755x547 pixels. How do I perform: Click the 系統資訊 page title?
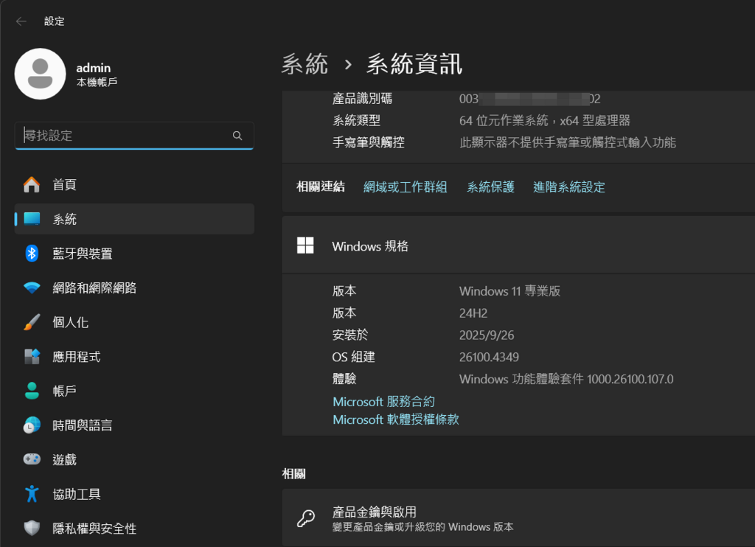(x=414, y=64)
